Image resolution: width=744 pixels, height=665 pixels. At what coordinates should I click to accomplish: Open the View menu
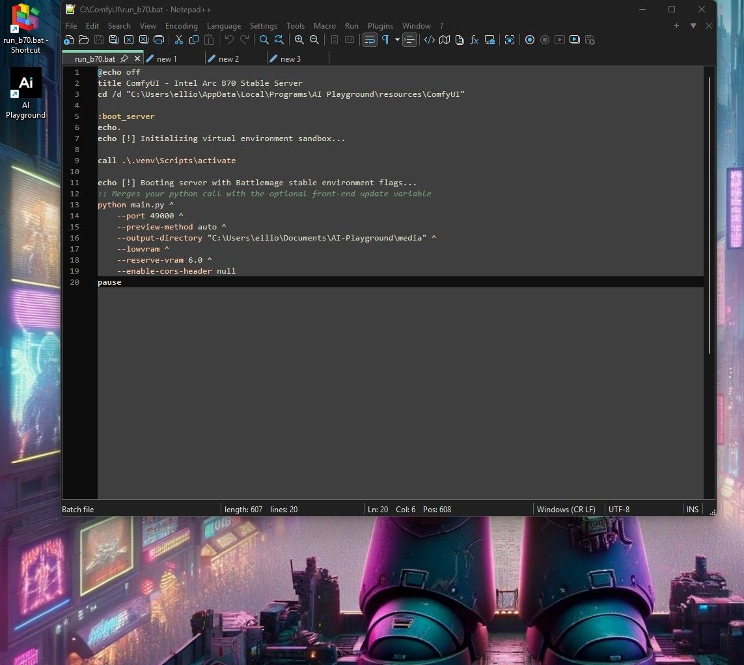[x=148, y=25]
